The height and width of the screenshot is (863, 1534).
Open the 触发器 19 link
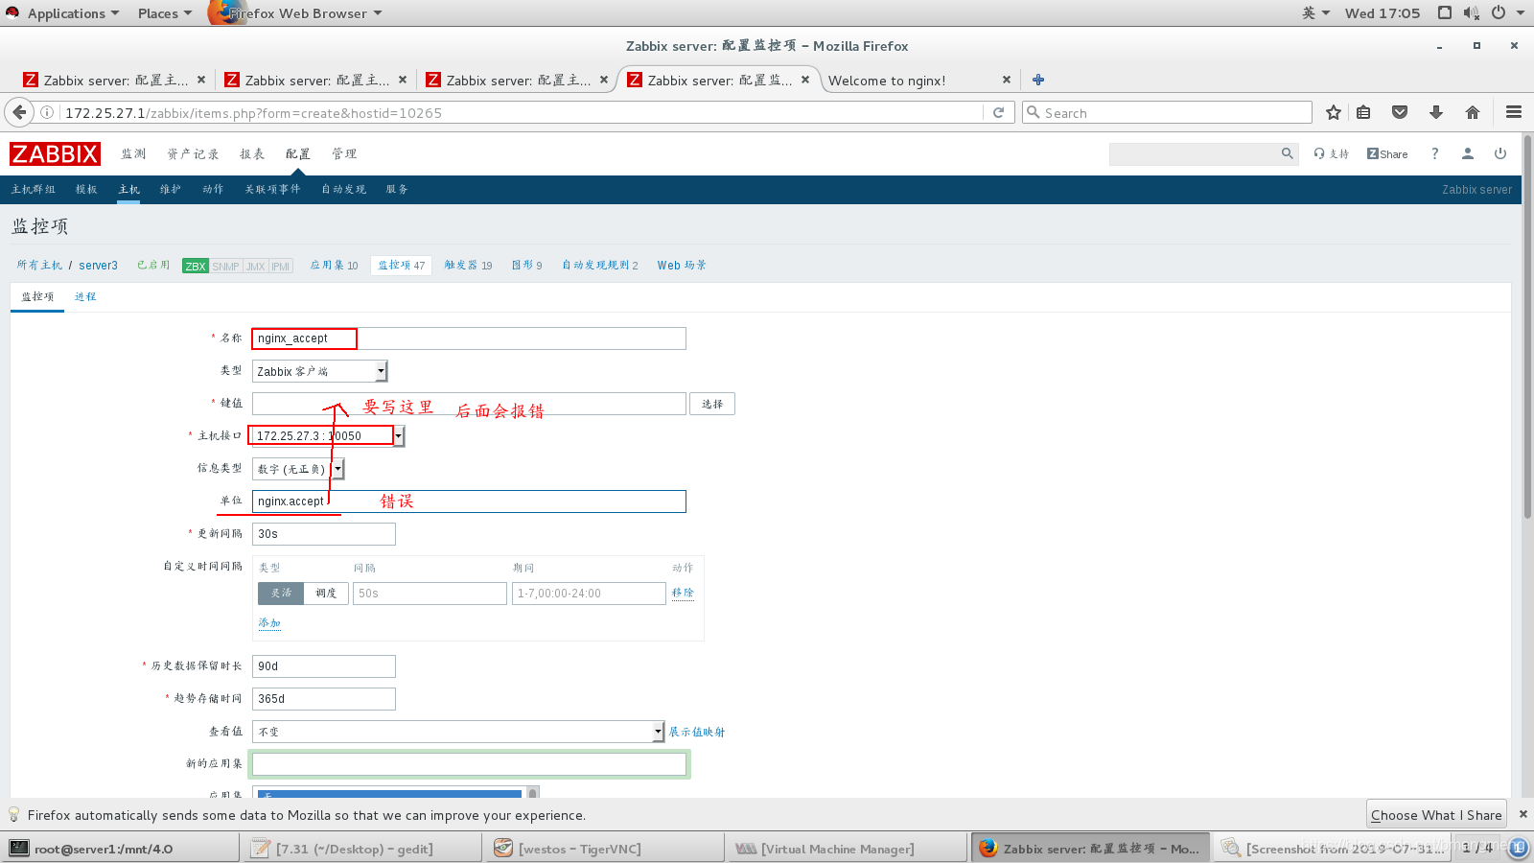click(468, 266)
